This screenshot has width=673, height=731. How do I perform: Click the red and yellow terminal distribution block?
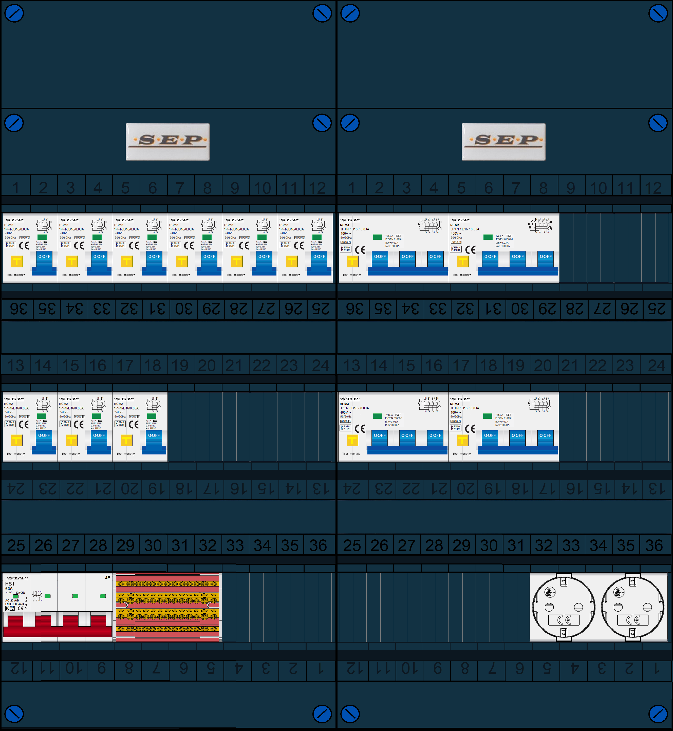click(x=167, y=607)
